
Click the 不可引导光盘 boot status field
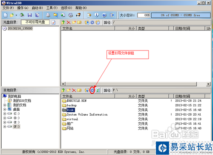(35, 22)
